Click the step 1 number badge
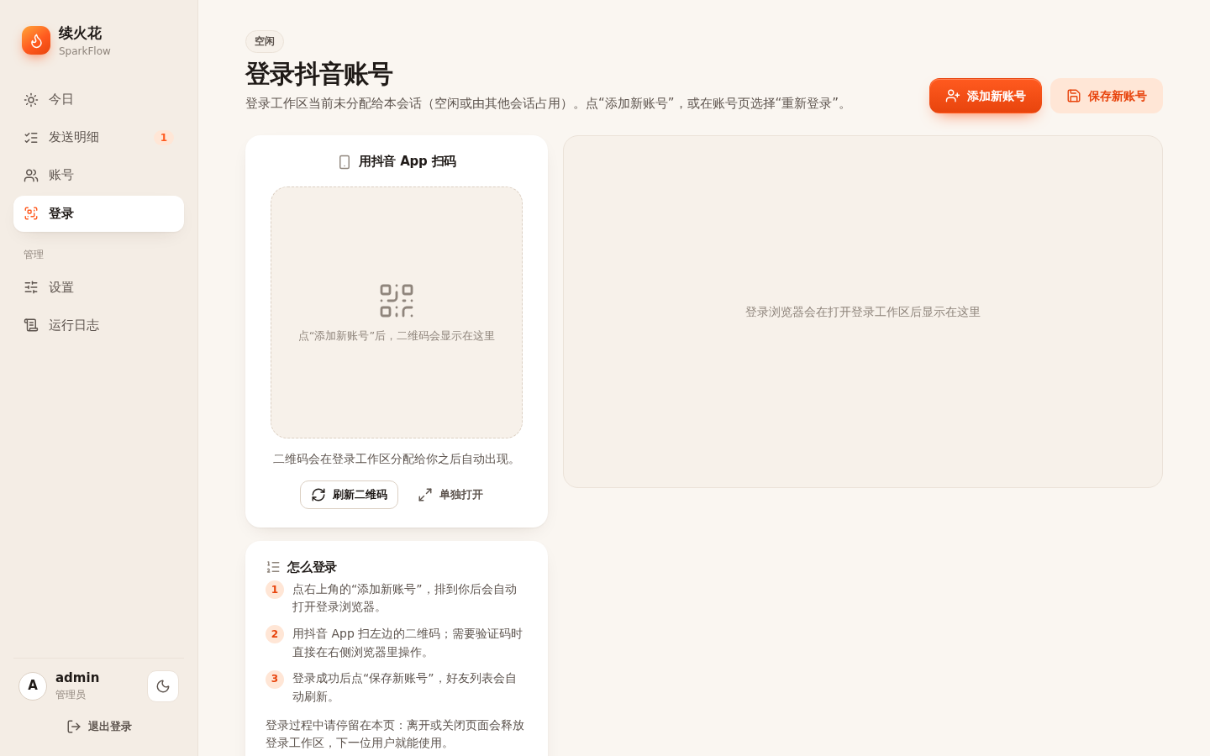1210x756 pixels. click(275, 590)
